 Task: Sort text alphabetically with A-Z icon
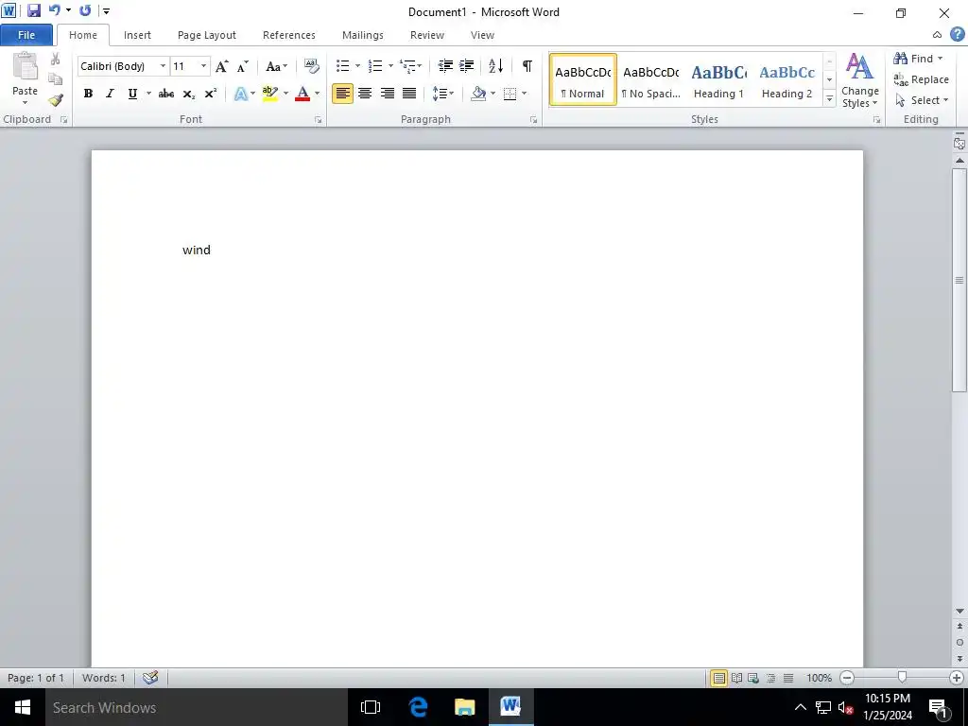pyautogui.click(x=495, y=66)
